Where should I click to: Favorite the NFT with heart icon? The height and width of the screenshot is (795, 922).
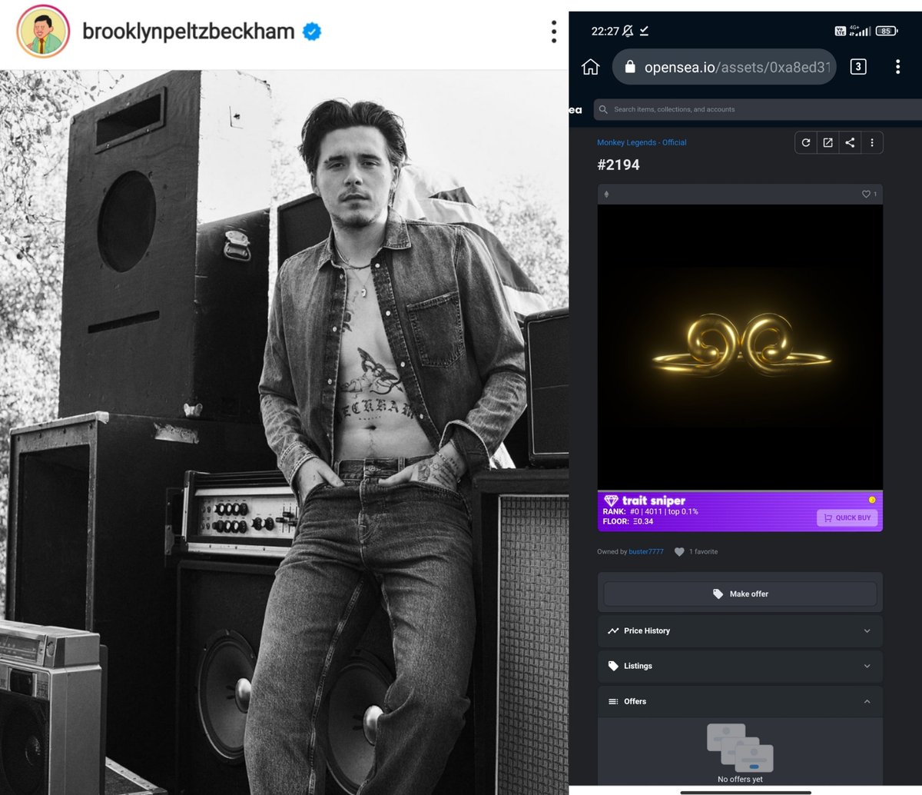point(866,195)
